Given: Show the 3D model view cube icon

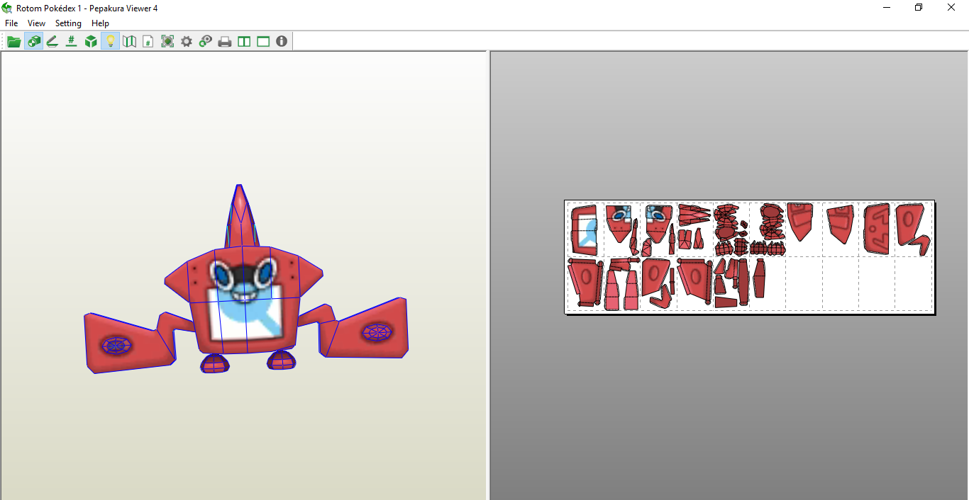Looking at the screenshot, I should click(90, 41).
